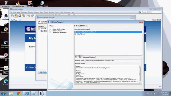Open Refactor menu in NetBeans
The image size is (171, 96).
click(36, 12)
